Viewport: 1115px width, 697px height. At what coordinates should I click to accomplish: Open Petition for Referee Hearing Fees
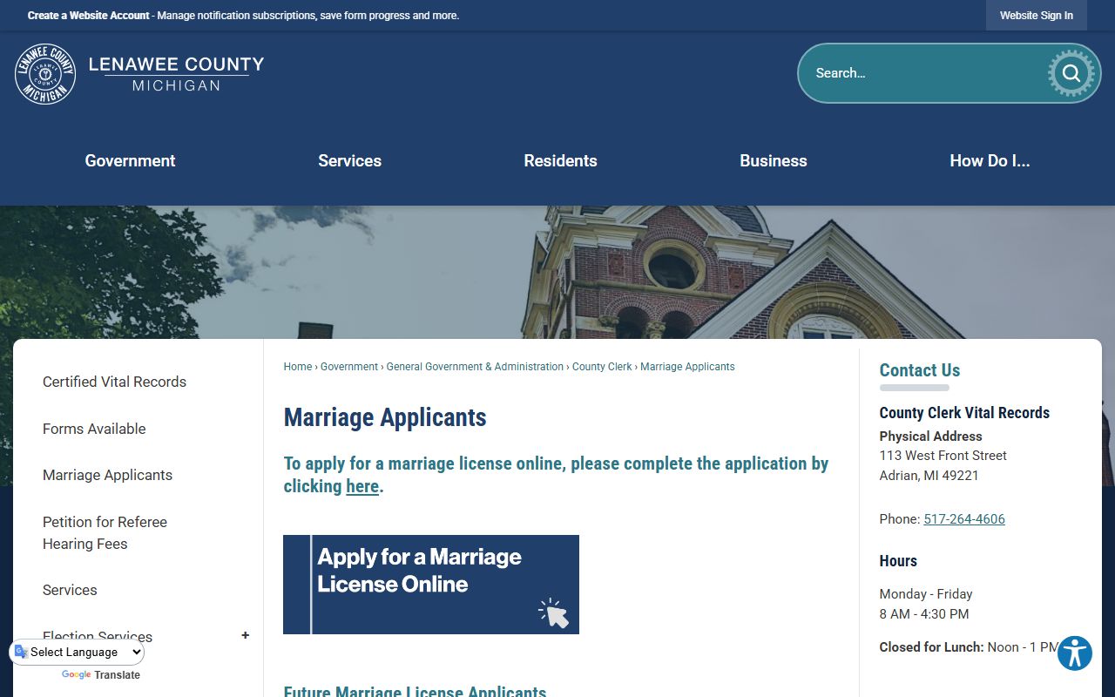tap(105, 532)
